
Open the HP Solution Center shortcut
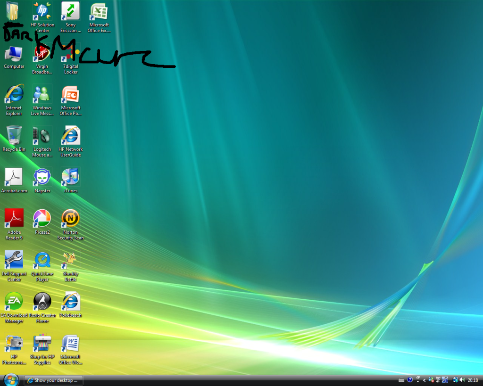pyautogui.click(x=42, y=16)
